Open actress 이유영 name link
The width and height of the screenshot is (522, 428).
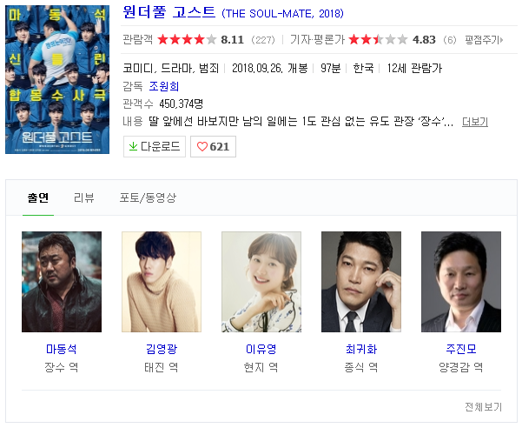[261, 349]
